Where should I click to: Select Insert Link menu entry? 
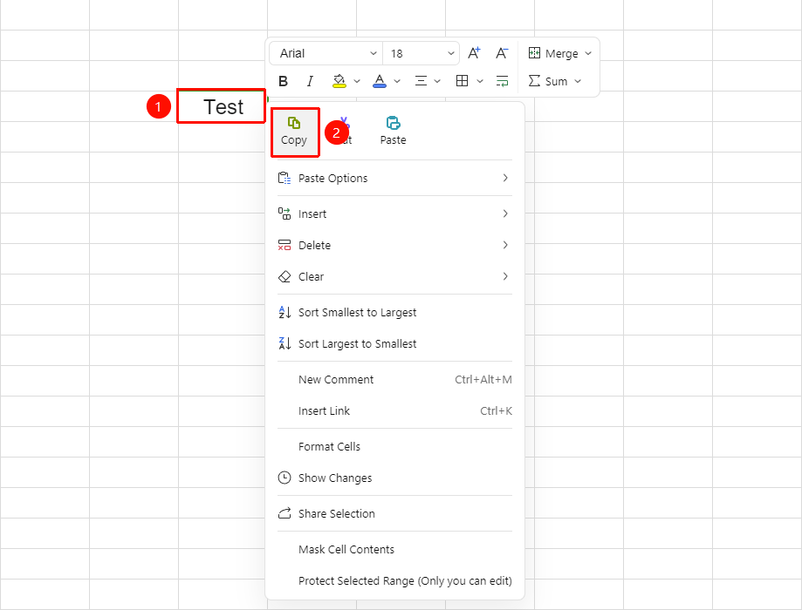coord(394,410)
